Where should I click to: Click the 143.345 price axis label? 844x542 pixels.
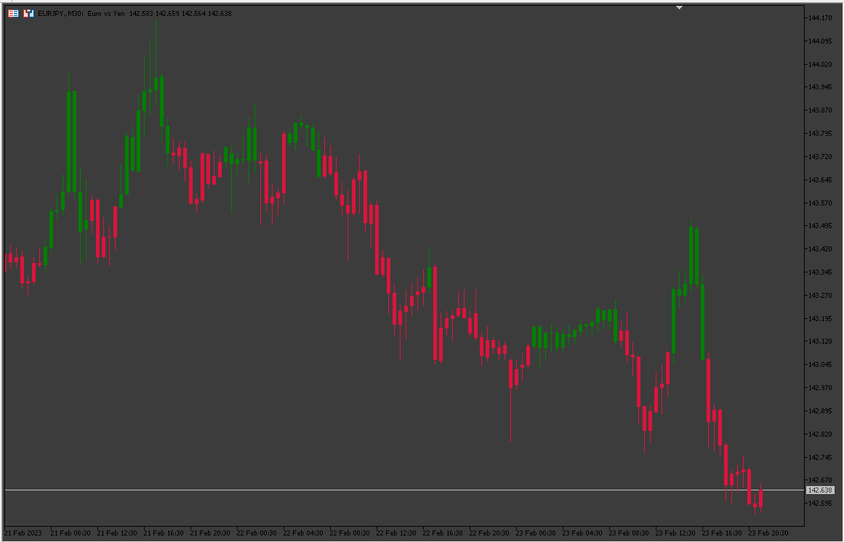[820, 272]
